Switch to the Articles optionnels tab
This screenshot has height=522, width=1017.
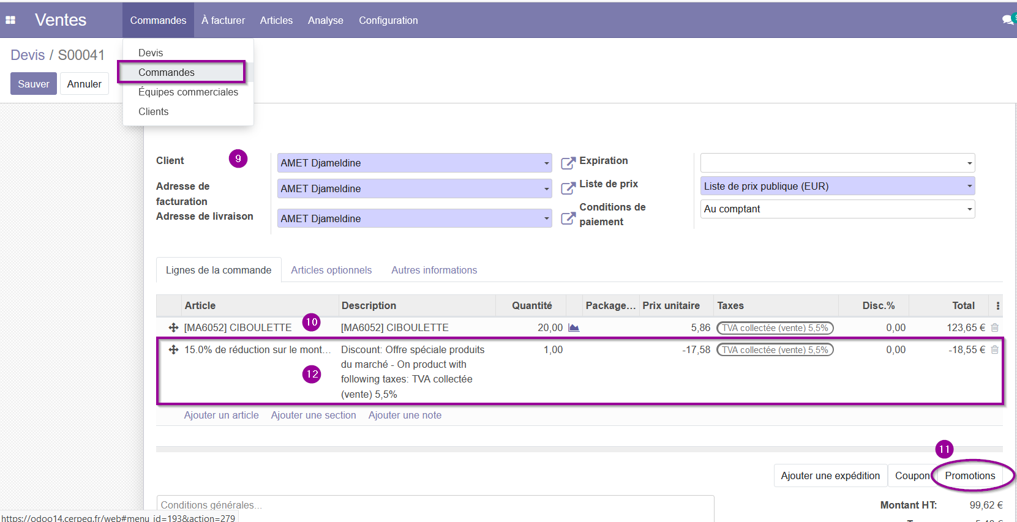click(x=331, y=270)
